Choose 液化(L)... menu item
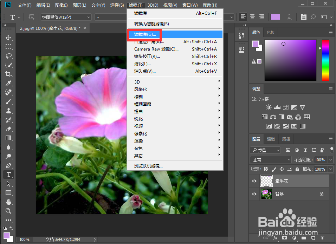Image resolution: width=336 pixels, height=244 pixels. (x=175, y=64)
